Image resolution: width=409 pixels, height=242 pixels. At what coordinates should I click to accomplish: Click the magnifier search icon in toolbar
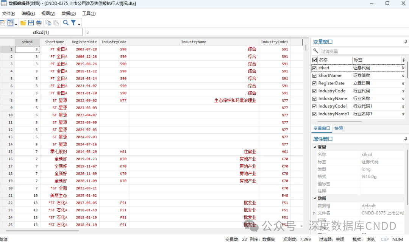pyautogui.click(x=66, y=23)
